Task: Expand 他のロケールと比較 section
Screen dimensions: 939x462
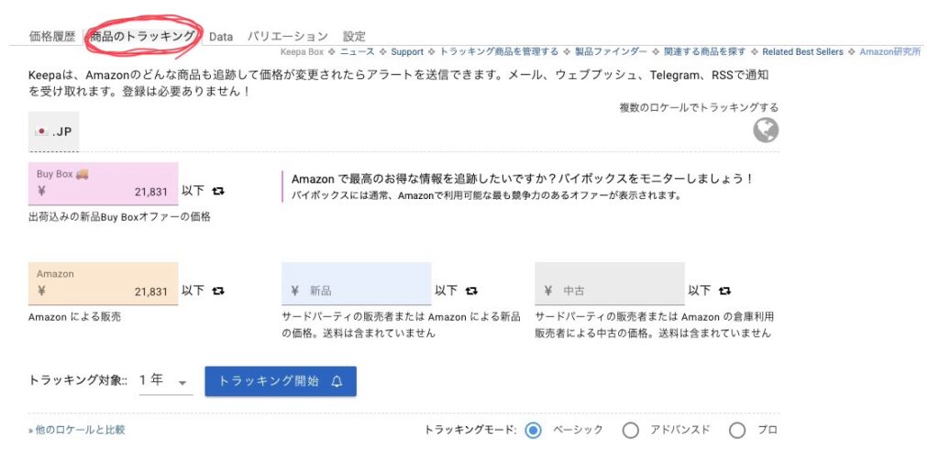Action: coord(77,430)
